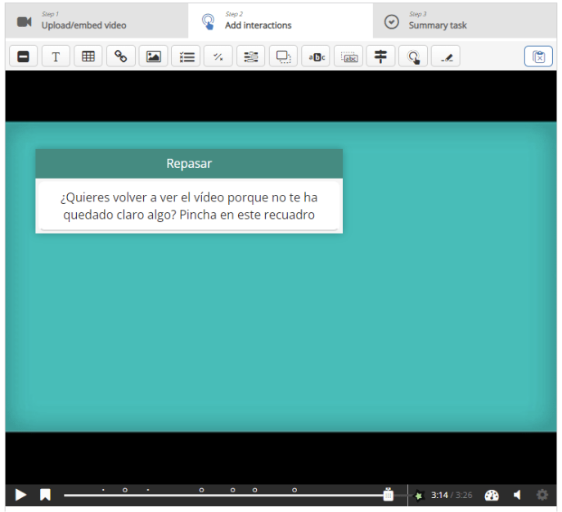Mute the video audio
The height and width of the screenshot is (512, 562).
(x=517, y=495)
